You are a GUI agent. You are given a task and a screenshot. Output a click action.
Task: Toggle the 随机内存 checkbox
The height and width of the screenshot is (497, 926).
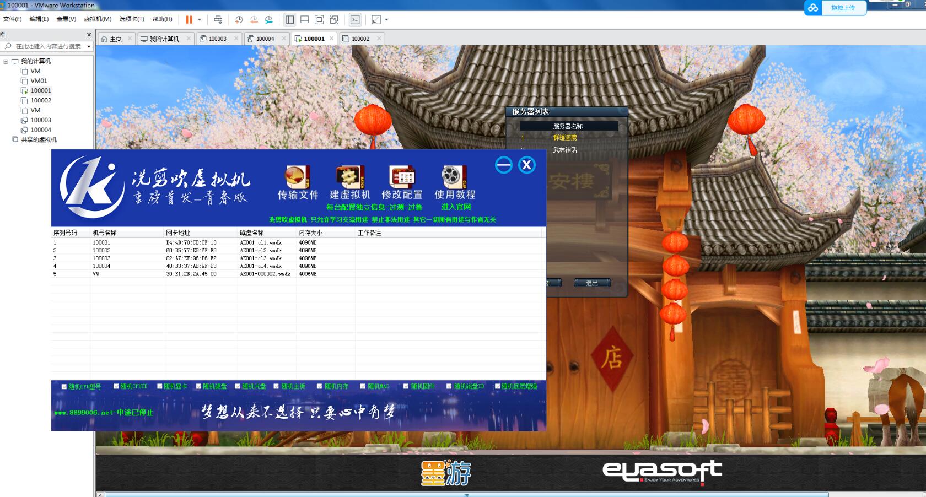pos(320,387)
